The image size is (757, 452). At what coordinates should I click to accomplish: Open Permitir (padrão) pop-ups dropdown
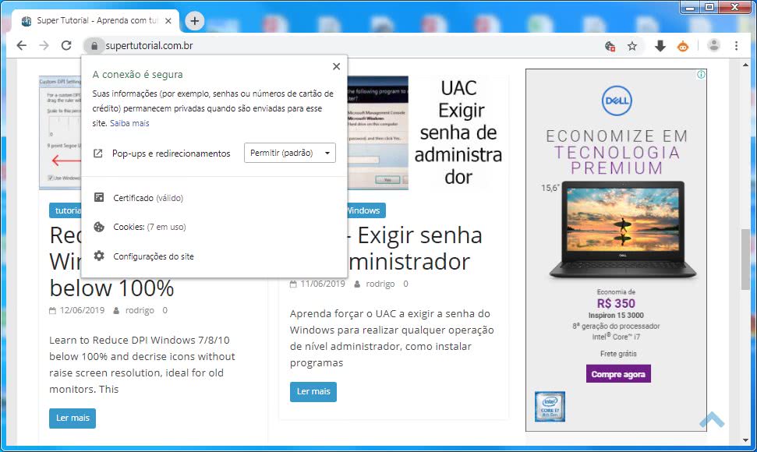tap(290, 153)
